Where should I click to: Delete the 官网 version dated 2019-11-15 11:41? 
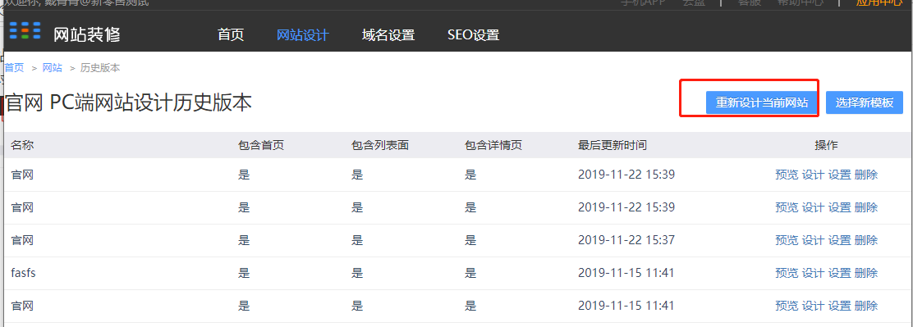(866, 306)
